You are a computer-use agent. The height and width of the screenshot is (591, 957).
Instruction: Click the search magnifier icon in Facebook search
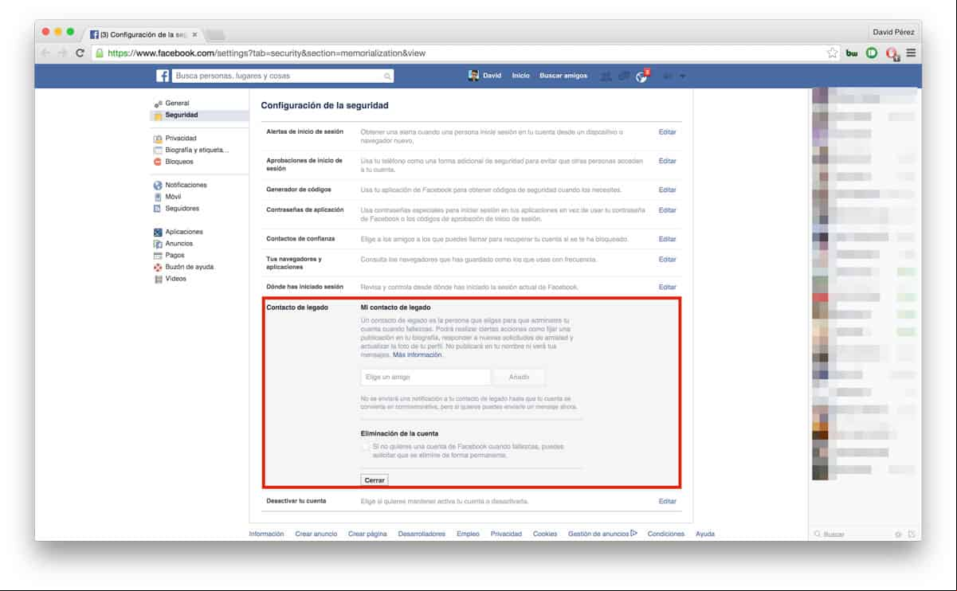point(387,76)
